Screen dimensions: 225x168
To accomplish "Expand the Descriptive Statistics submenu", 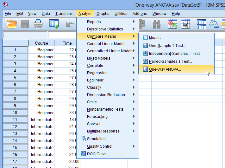I will coord(105,29).
